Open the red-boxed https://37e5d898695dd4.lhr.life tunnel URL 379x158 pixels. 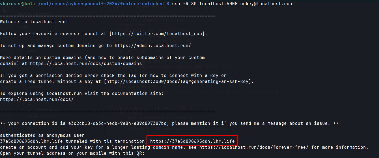192,141
